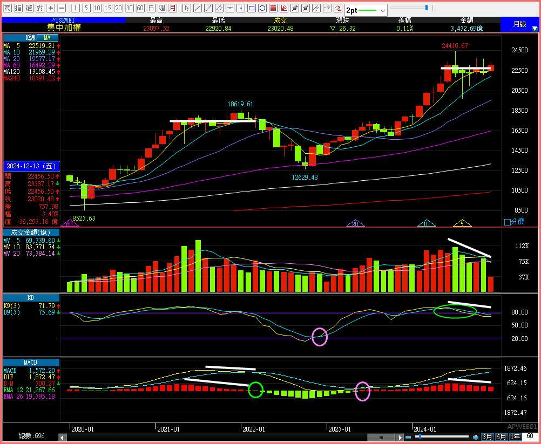Screen dimensions: 541x444
Task: Select the horizontal line tool
Action: 230,8
